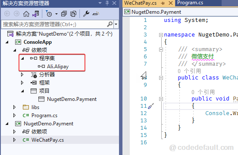Click the '0 个引用' link above class
The height and width of the screenshot is (155, 238).
pyautogui.click(x=189, y=71)
